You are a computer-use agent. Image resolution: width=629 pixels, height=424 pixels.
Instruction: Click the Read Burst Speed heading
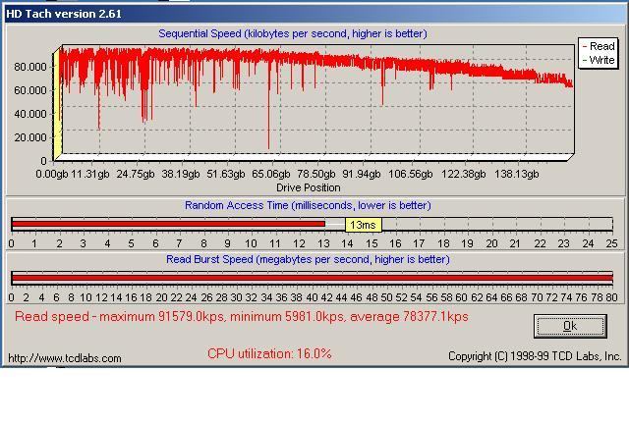(308, 260)
